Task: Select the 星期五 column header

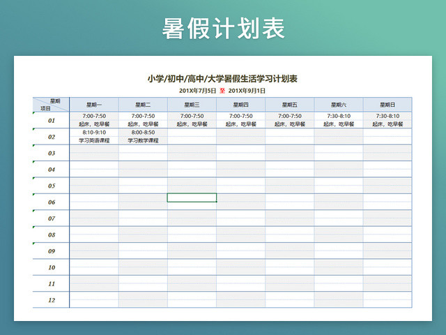Action: point(290,105)
